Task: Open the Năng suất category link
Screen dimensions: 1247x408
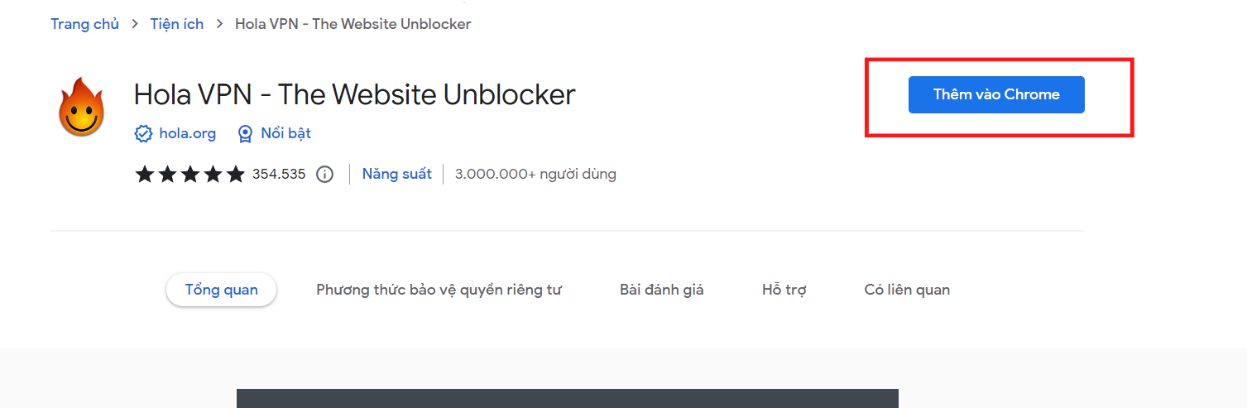Action: (x=396, y=174)
